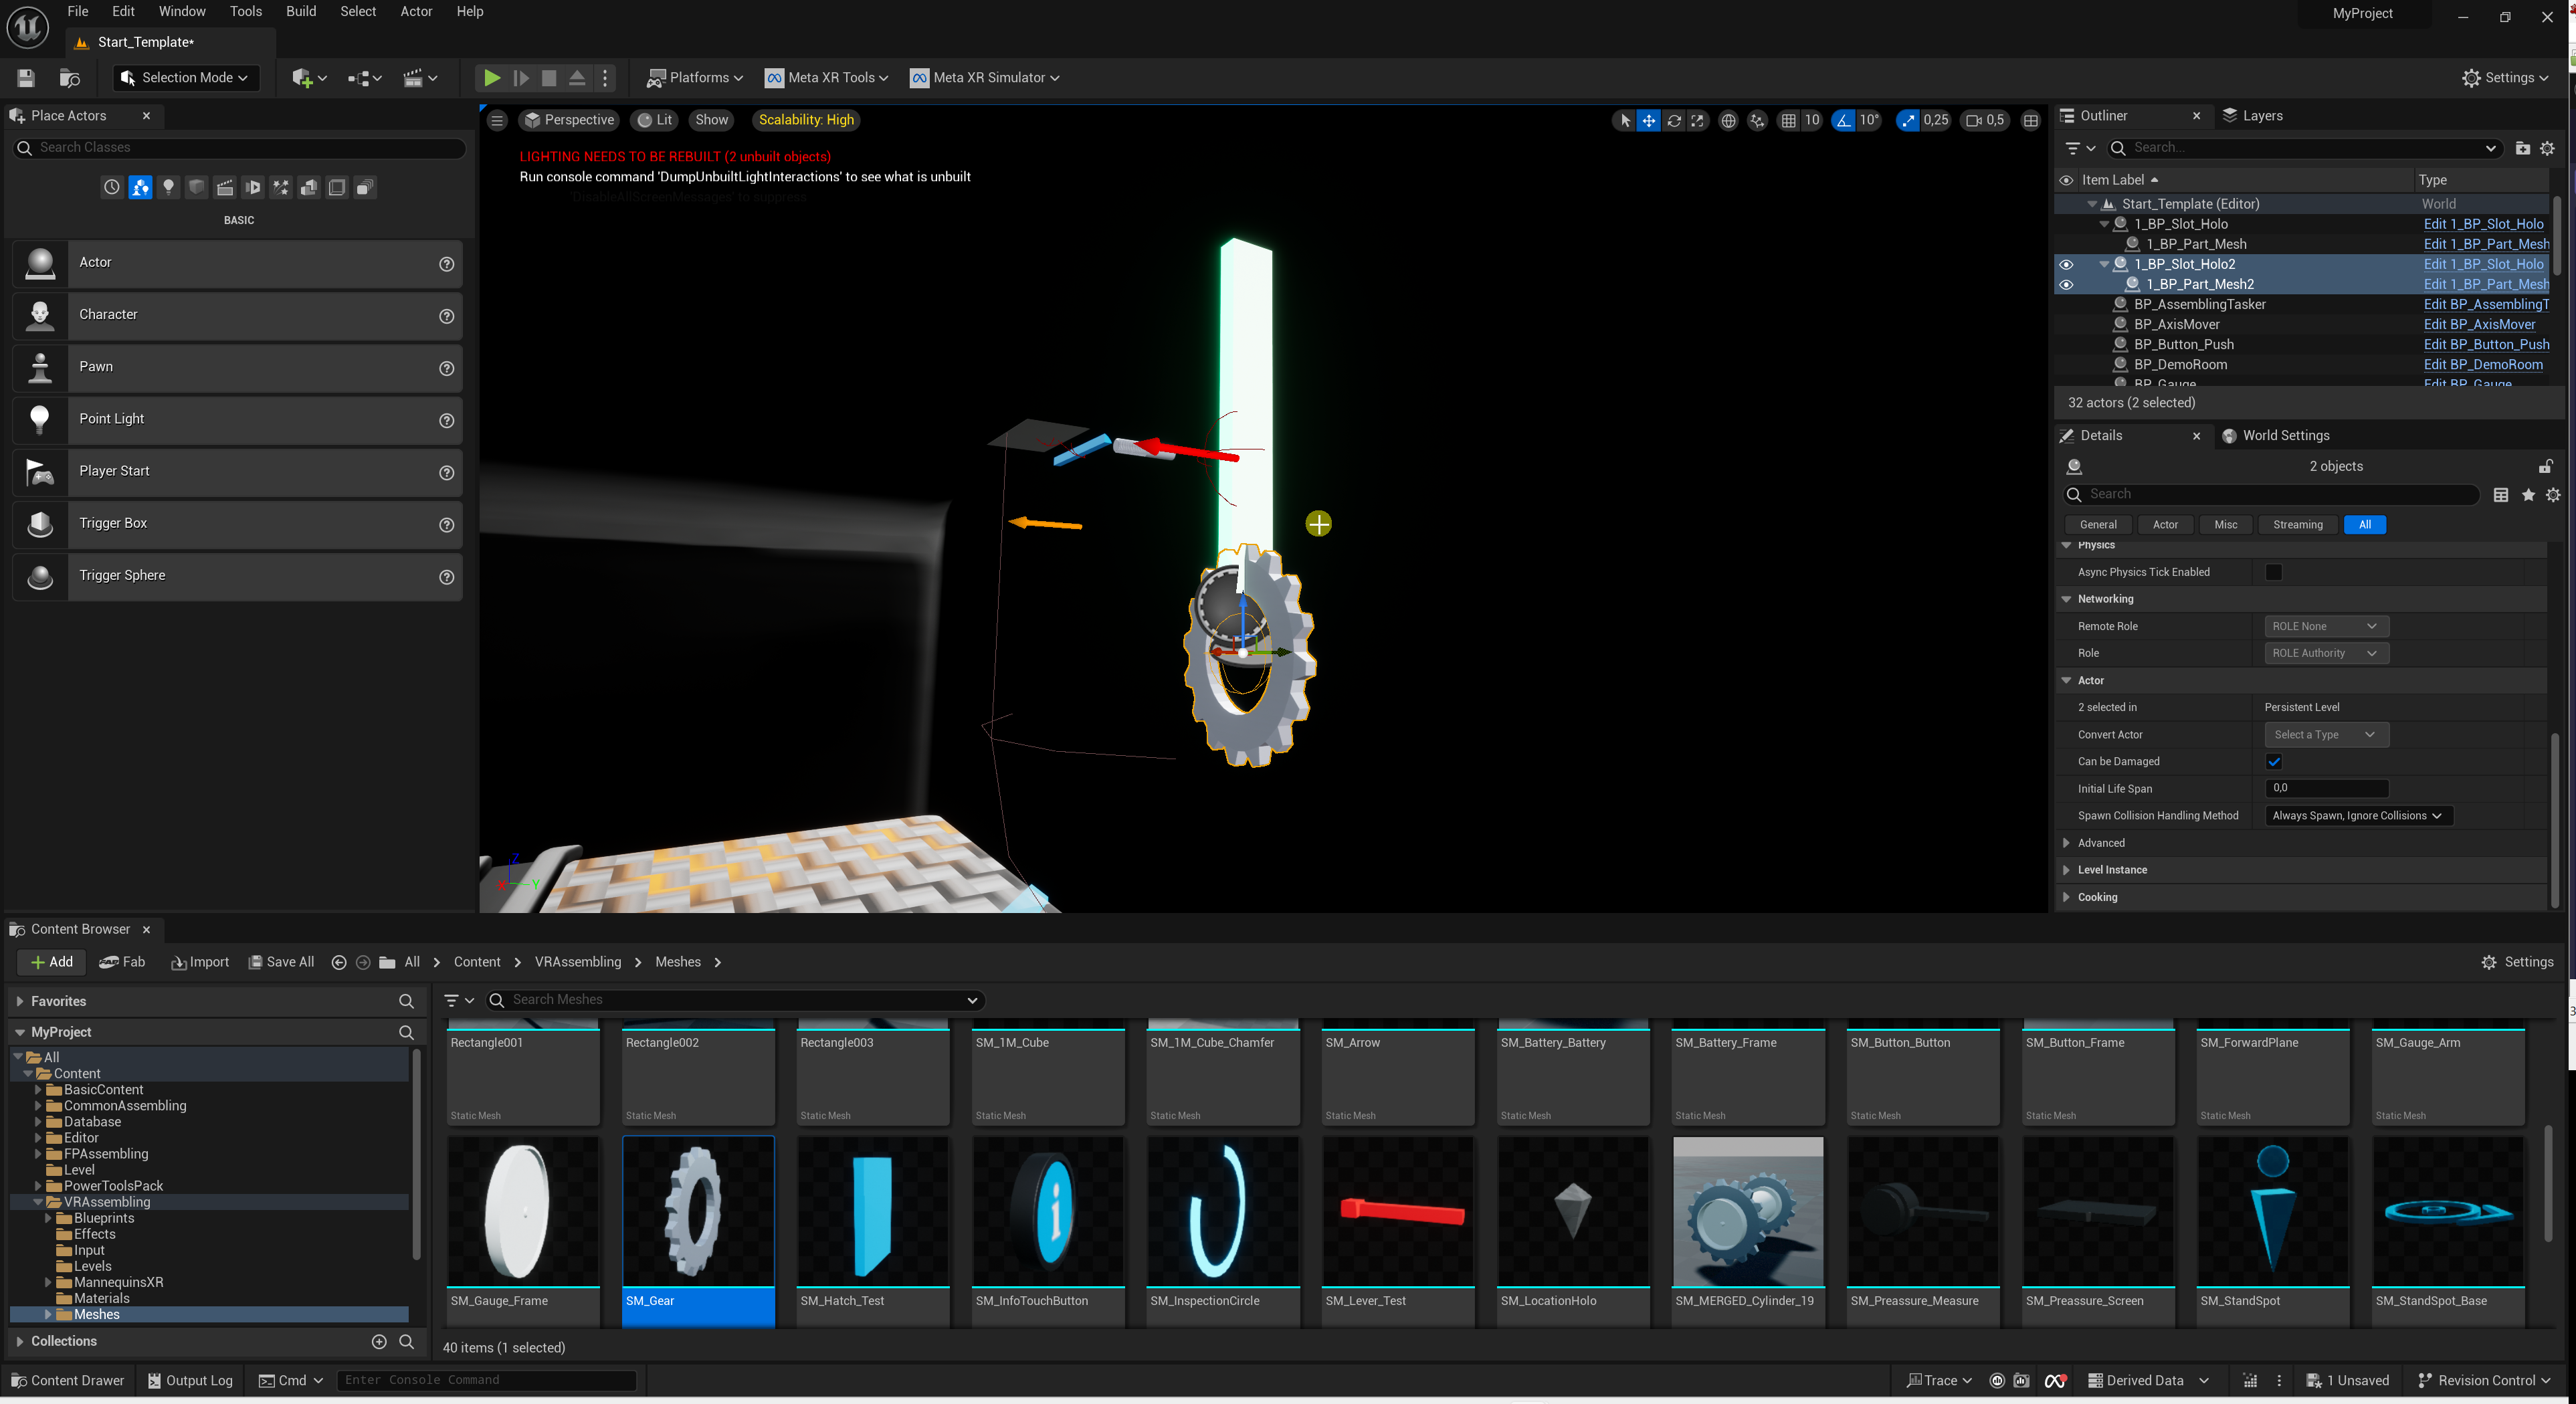This screenshot has width=2576, height=1404.
Task: Toggle Async Physics Tick Enabled checkbox
Action: (2273, 572)
